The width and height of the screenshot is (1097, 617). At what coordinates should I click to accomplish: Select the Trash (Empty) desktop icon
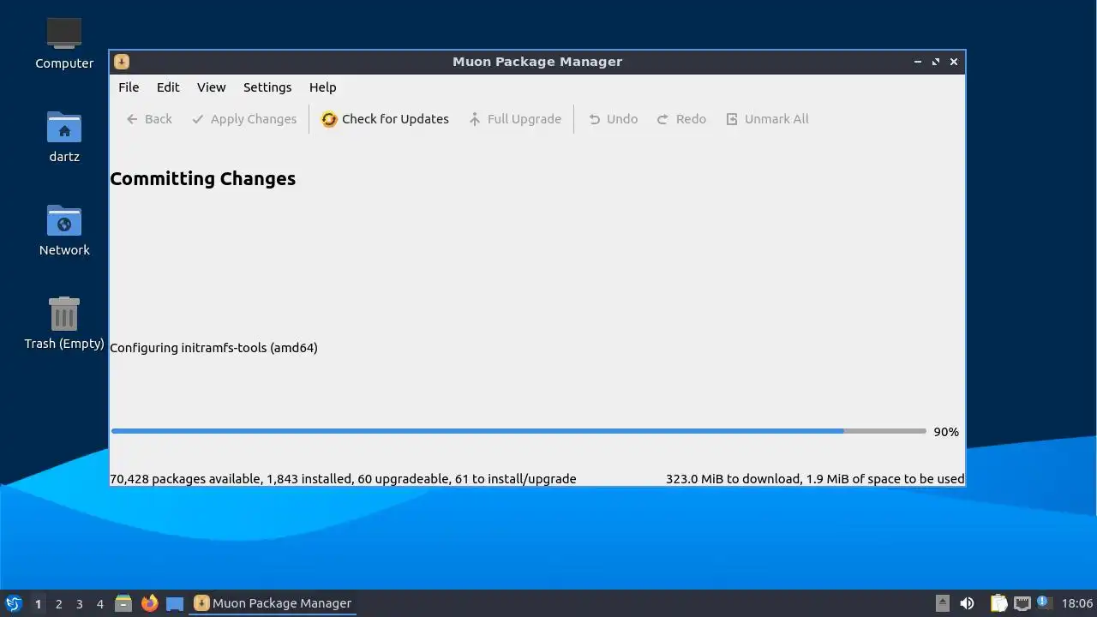(x=64, y=323)
